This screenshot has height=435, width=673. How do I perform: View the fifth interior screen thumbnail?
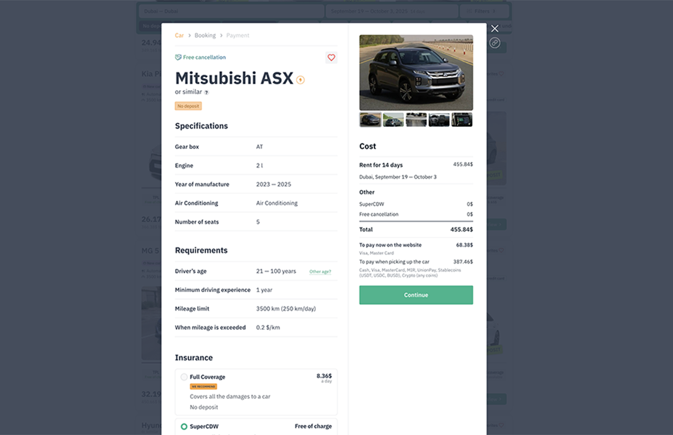coord(462,119)
